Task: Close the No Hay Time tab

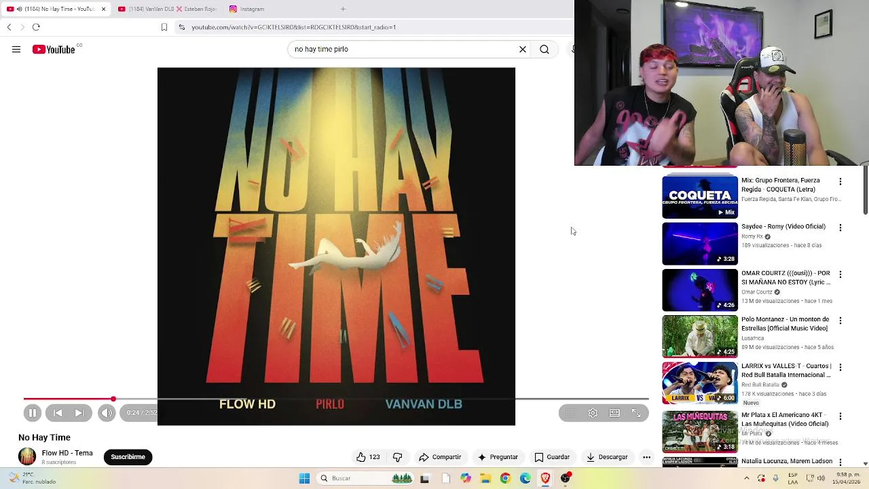Action: click(104, 9)
